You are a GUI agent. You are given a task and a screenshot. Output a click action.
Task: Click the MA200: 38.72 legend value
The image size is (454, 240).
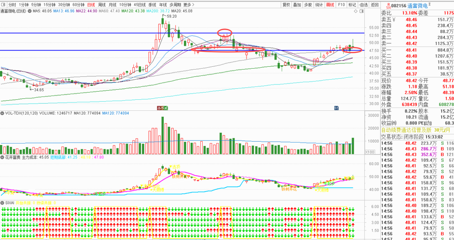[x=158, y=11]
